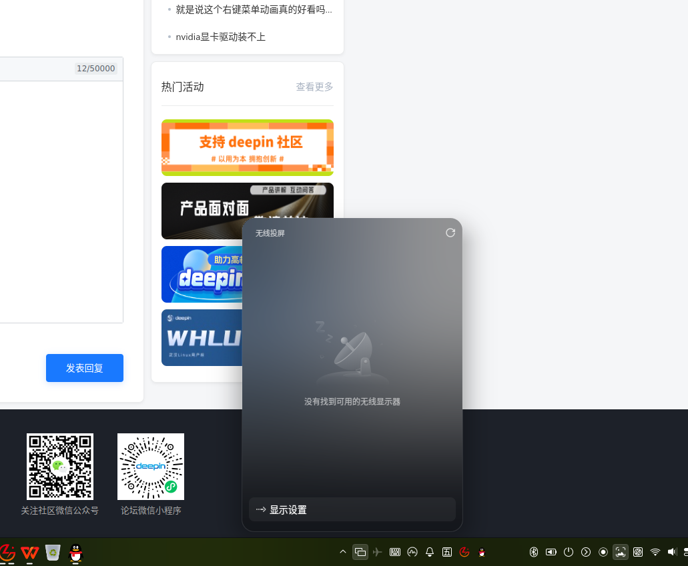Click the 热门活动 section heading

coord(183,87)
